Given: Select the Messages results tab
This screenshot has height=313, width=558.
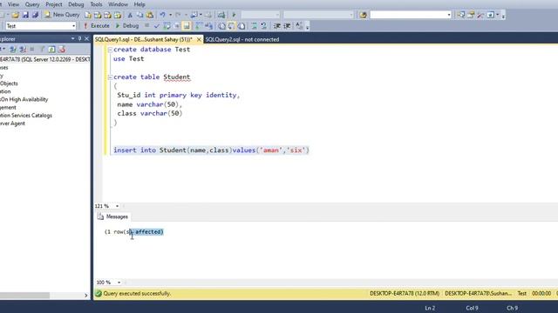Looking at the screenshot, I should click(x=112, y=216).
